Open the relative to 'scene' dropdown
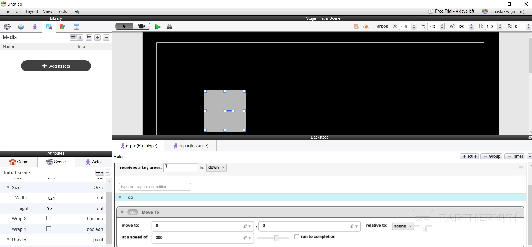 402,226
